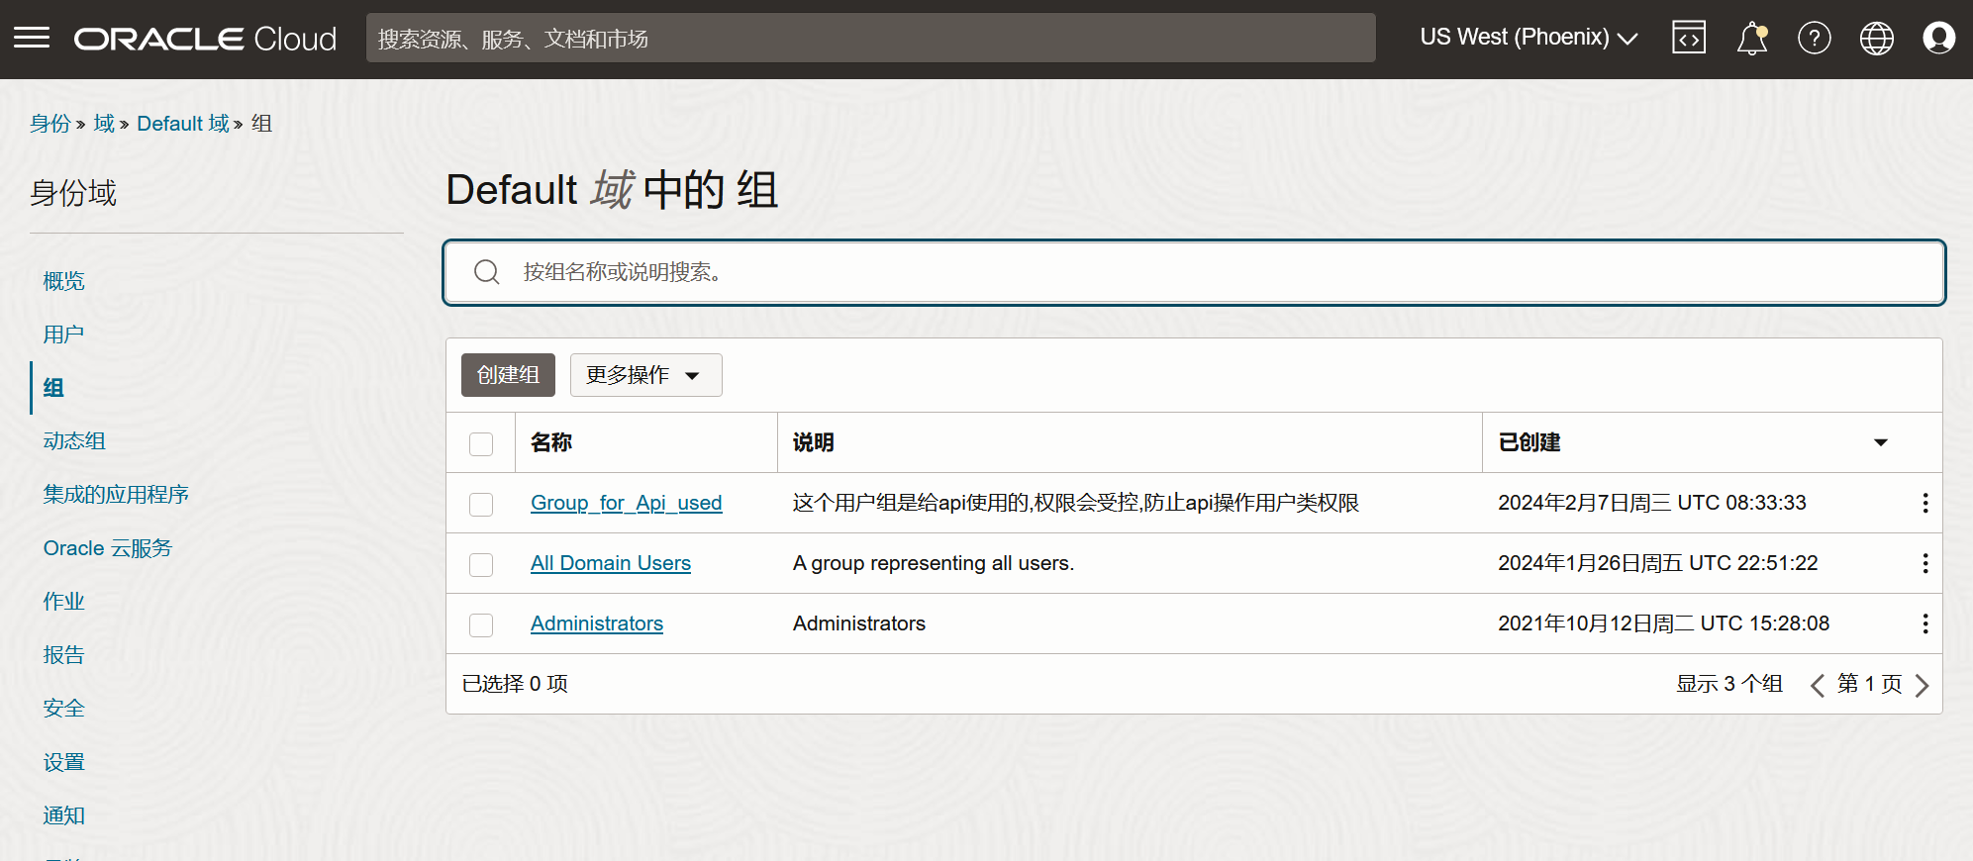Select 组 in identity domain menu

click(x=53, y=388)
